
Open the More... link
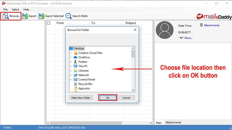[x=189, y=38]
